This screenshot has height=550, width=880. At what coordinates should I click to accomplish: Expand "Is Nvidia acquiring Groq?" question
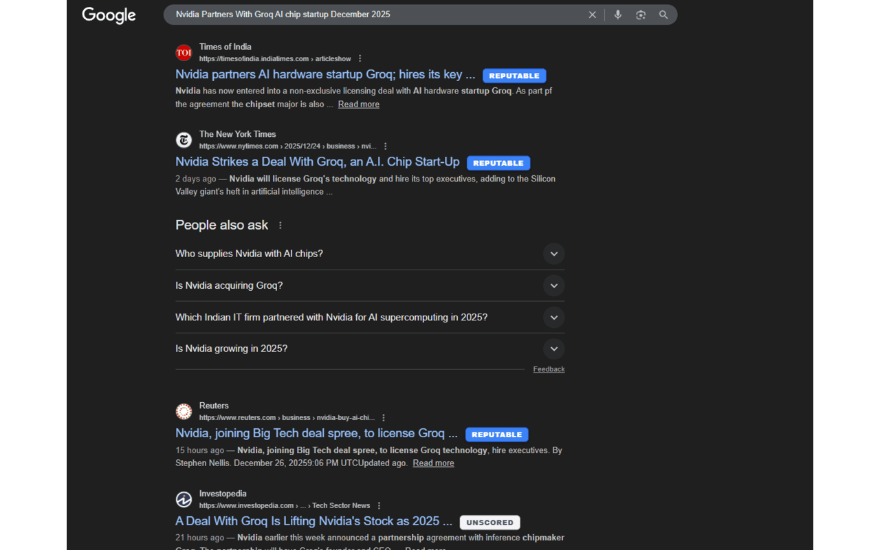pyautogui.click(x=370, y=285)
